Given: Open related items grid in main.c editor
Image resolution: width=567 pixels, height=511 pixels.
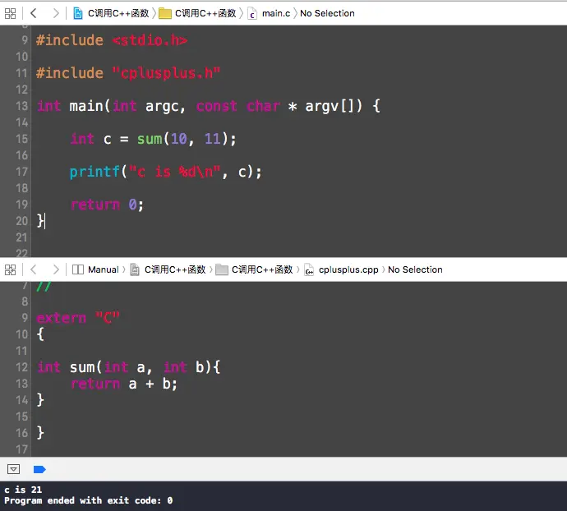Looking at the screenshot, I should (10, 14).
